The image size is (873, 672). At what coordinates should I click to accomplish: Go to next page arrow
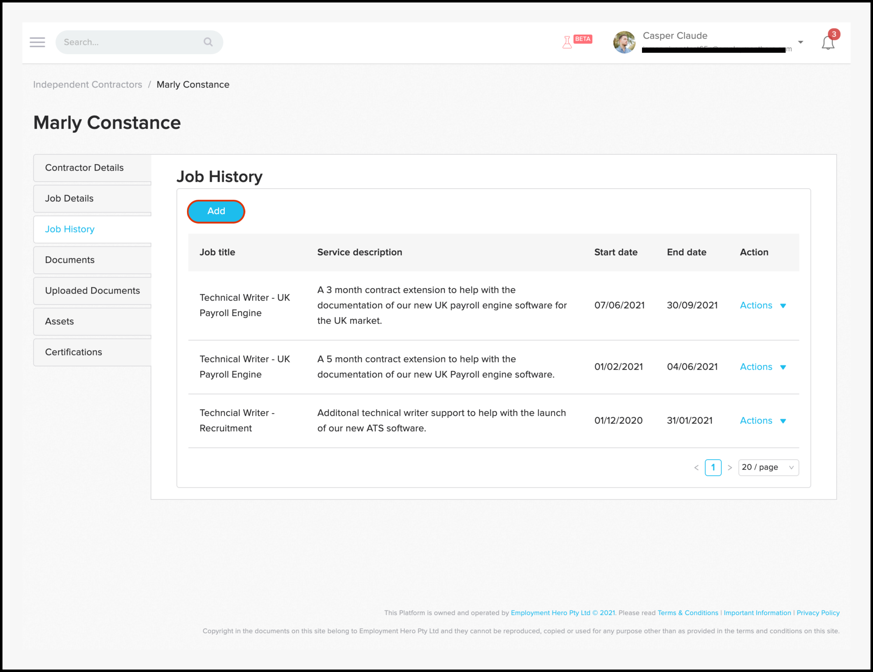point(729,467)
